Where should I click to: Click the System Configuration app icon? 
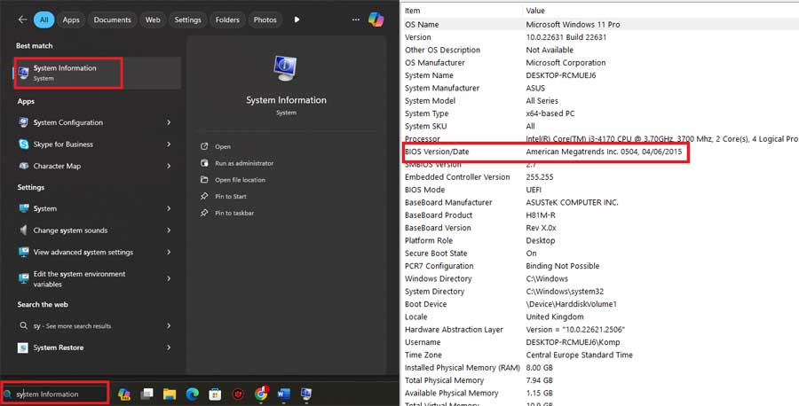coord(23,122)
